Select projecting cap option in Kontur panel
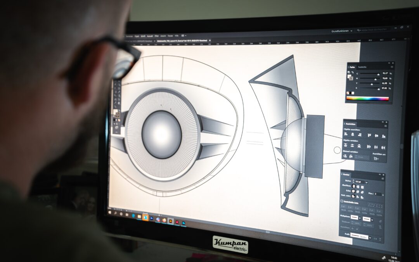 coord(362,187)
